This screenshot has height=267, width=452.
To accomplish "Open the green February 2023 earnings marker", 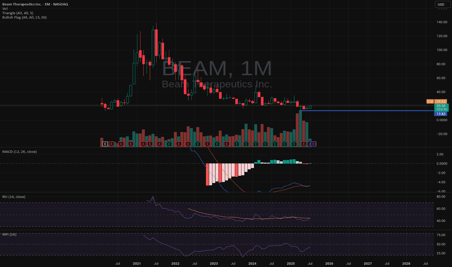I will pyautogui.click(x=217, y=144).
